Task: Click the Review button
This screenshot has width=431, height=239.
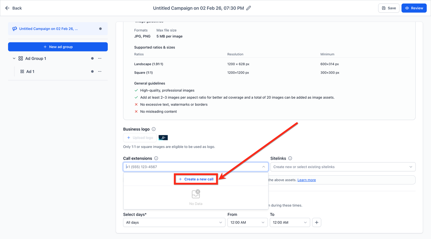Action: 414,8
